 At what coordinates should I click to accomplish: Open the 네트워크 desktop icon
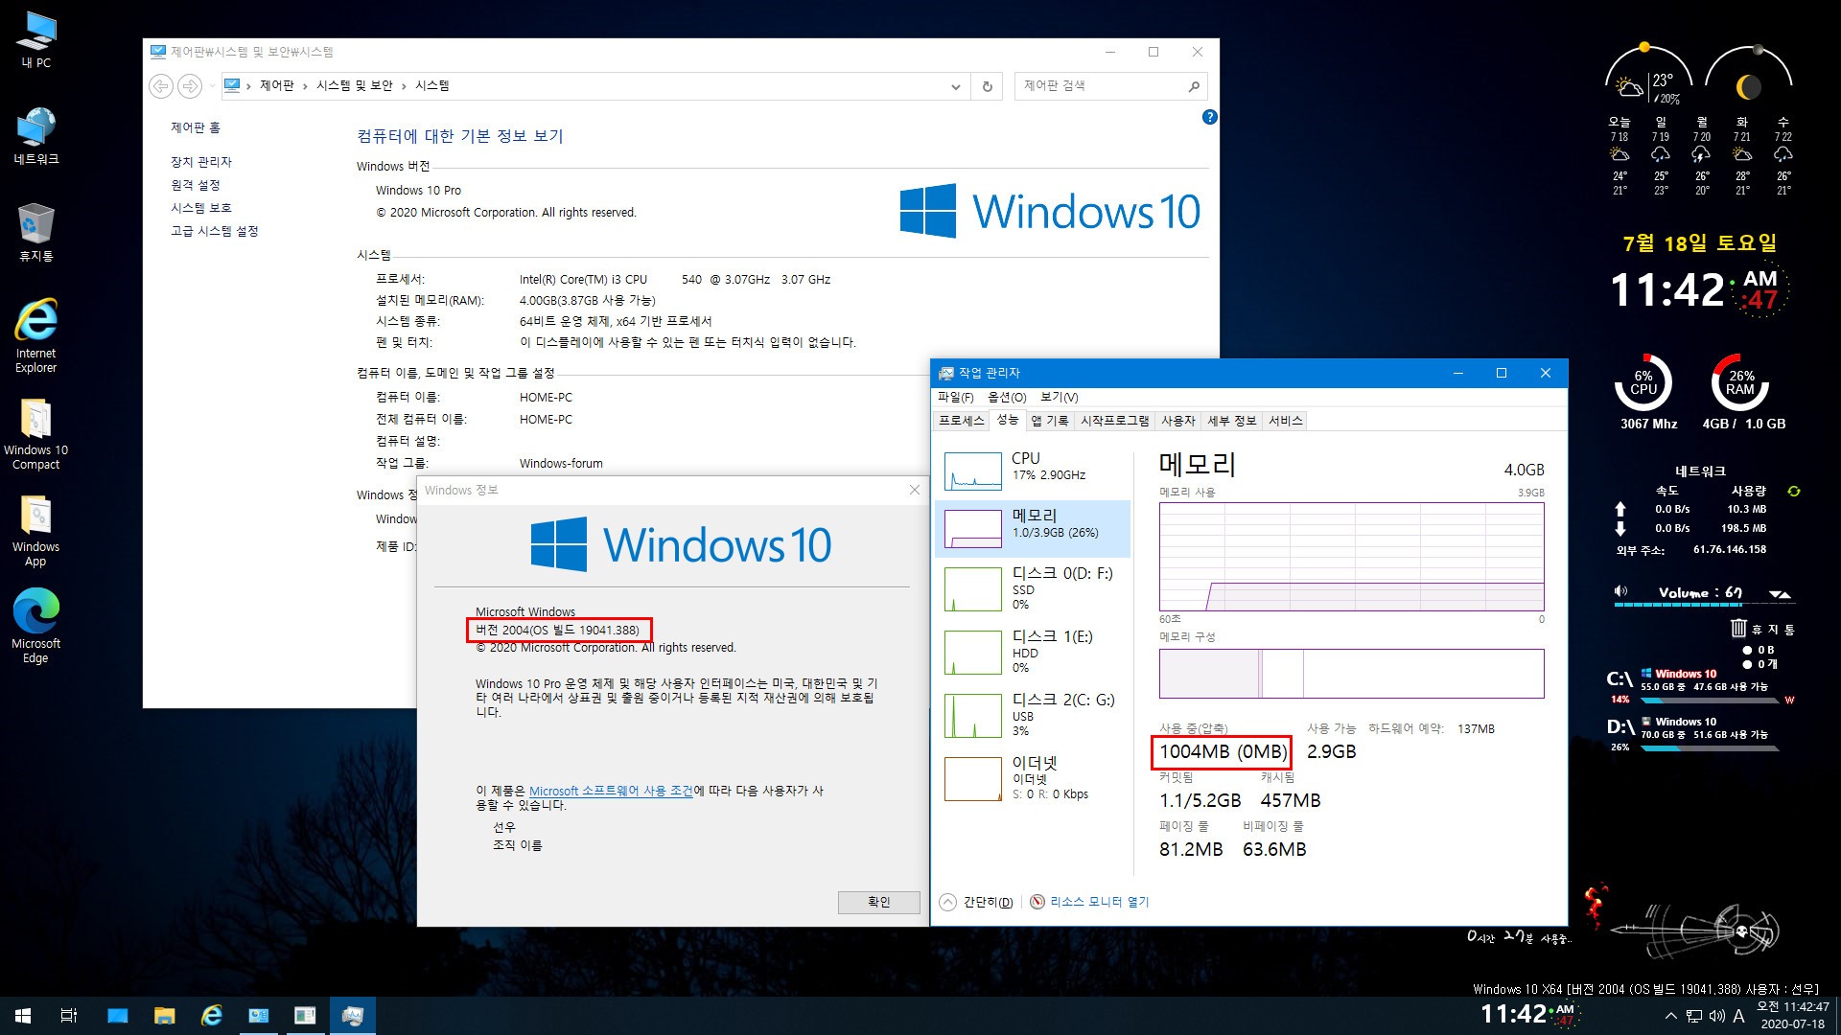[36, 136]
